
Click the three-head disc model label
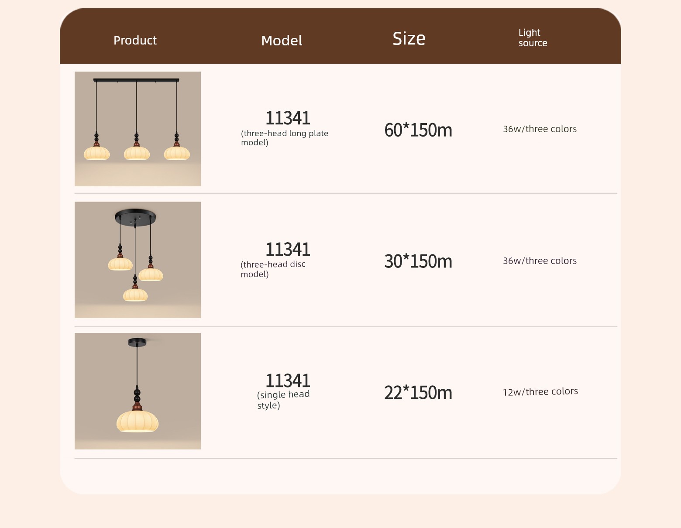click(x=273, y=269)
